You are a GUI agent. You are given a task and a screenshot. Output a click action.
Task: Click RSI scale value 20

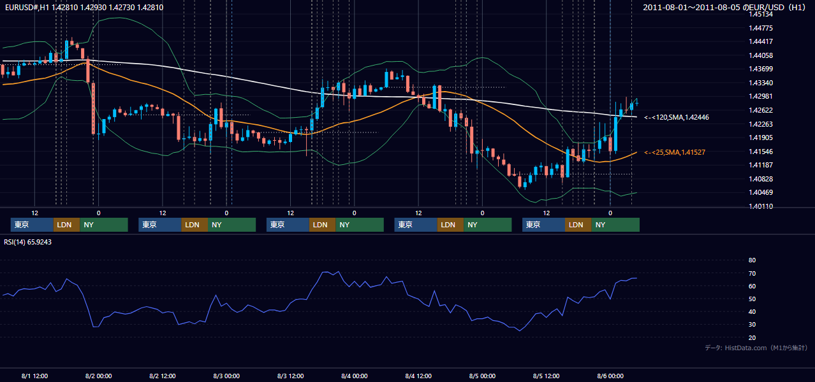tap(752, 337)
